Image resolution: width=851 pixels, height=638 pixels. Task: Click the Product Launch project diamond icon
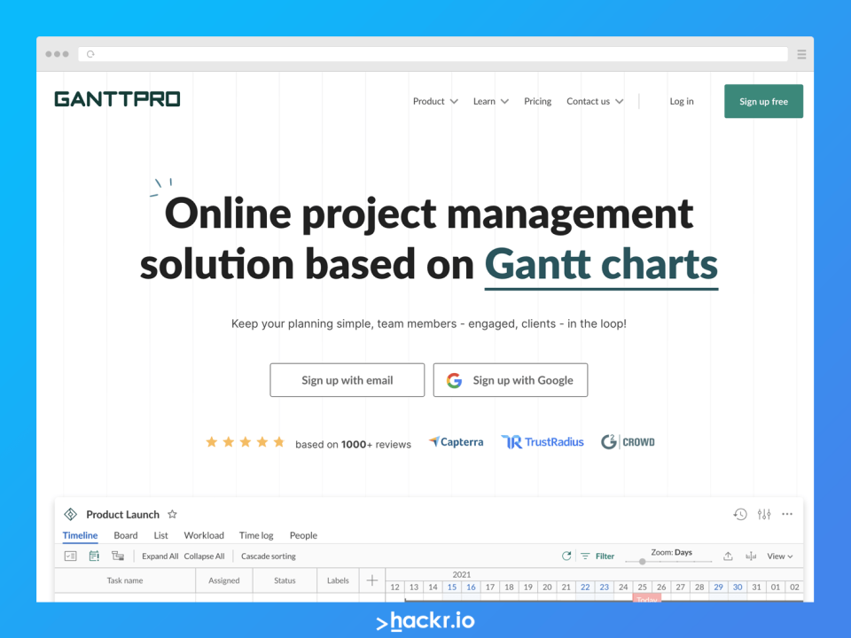point(71,514)
